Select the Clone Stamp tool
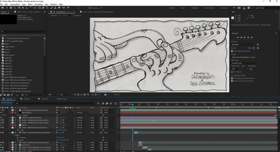The width and height of the screenshot is (280, 152). (55, 8)
